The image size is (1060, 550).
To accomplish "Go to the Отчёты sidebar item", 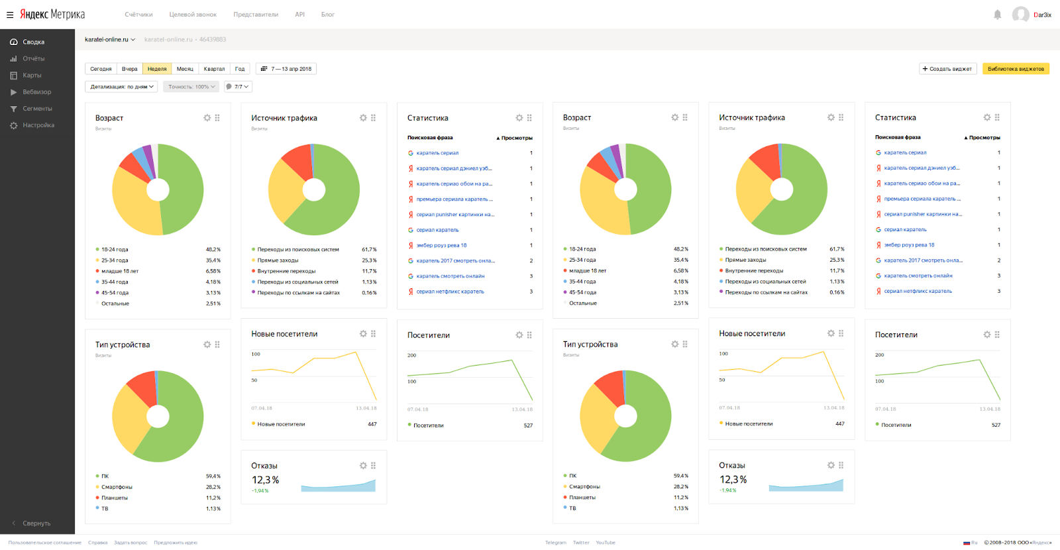I will coord(33,59).
